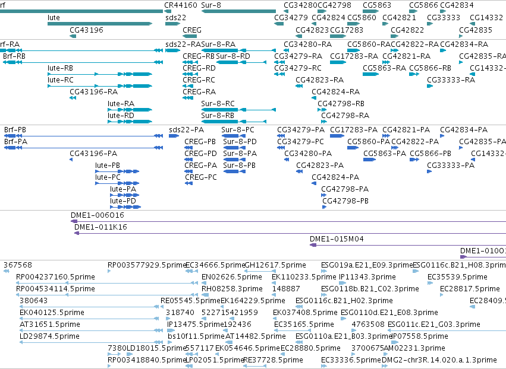Click the CG34280 gene label
Viewport: 506px width, 369px height.
[x=300, y=5]
